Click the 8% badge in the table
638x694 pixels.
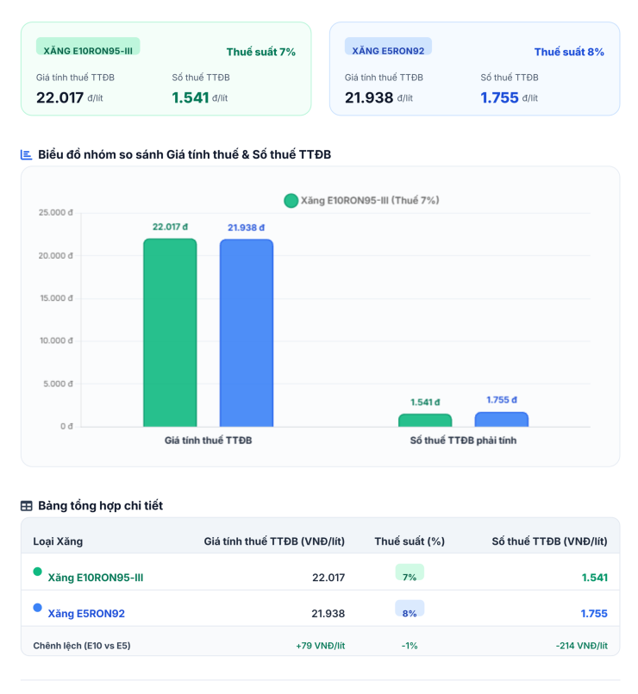click(x=410, y=609)
